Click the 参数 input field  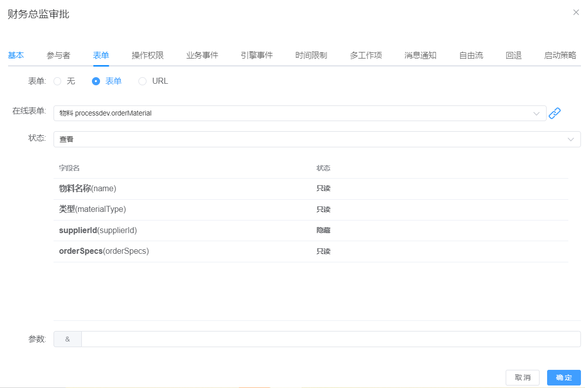pos(330,339)
